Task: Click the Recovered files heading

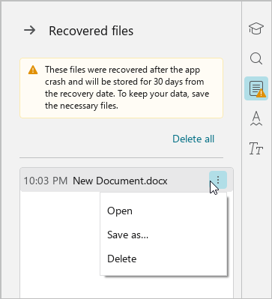Action: (91, 31)
